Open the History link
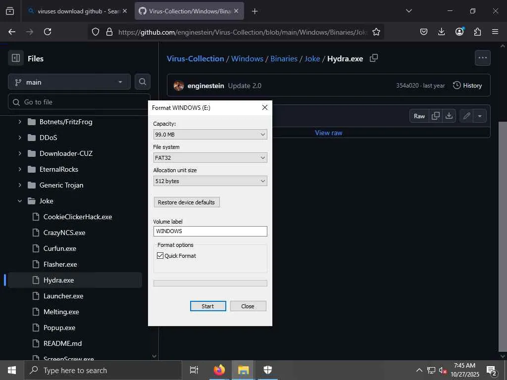The height and width of the screenshot is (380, 507). click(x=467, y=85)
